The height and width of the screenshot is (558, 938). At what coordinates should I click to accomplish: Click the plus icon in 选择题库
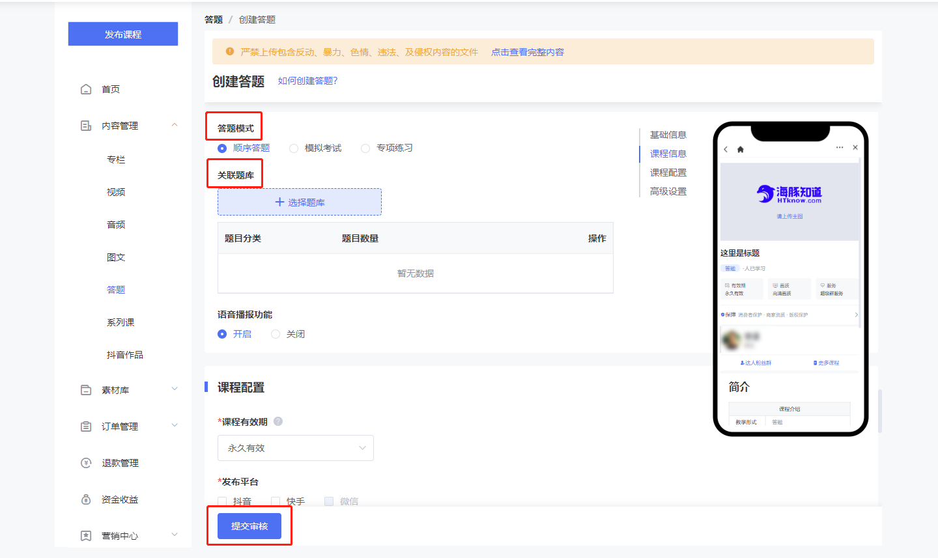[279, 202]
